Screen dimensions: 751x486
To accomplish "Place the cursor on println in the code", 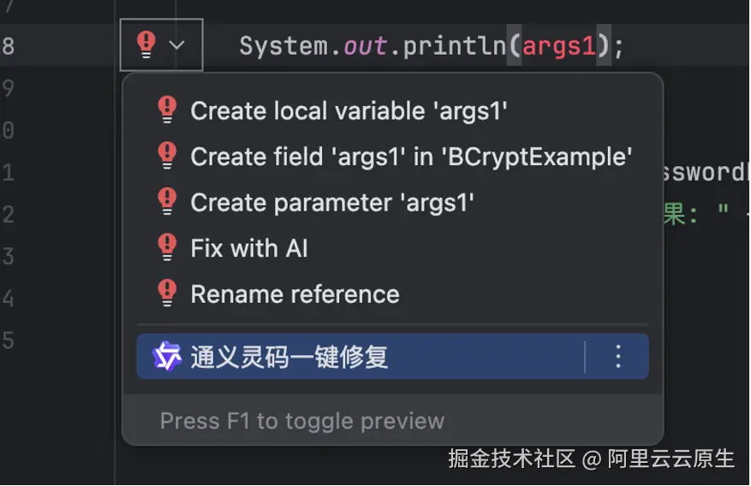I will tap(455, 45).
